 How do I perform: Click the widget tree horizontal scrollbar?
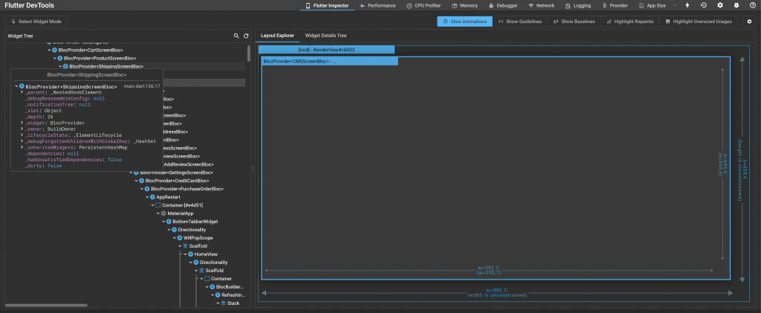point(47,306)
